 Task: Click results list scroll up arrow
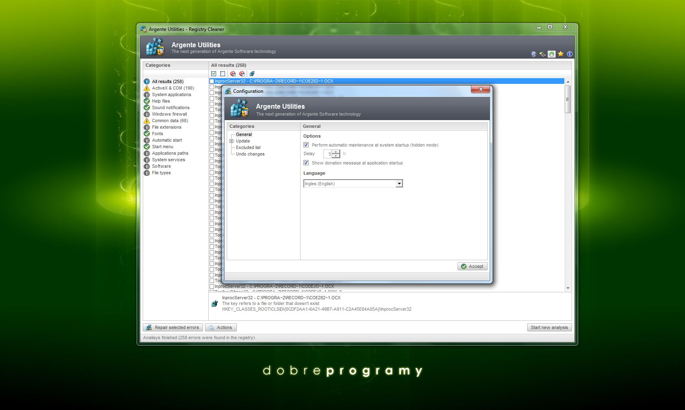(x=568, y=82)
